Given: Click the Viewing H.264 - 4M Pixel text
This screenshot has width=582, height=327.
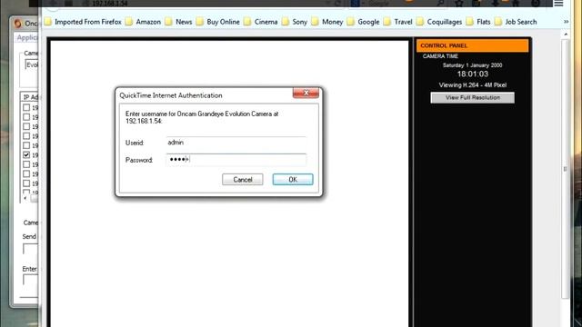Looking at the screenshot, I should point(473,84).
